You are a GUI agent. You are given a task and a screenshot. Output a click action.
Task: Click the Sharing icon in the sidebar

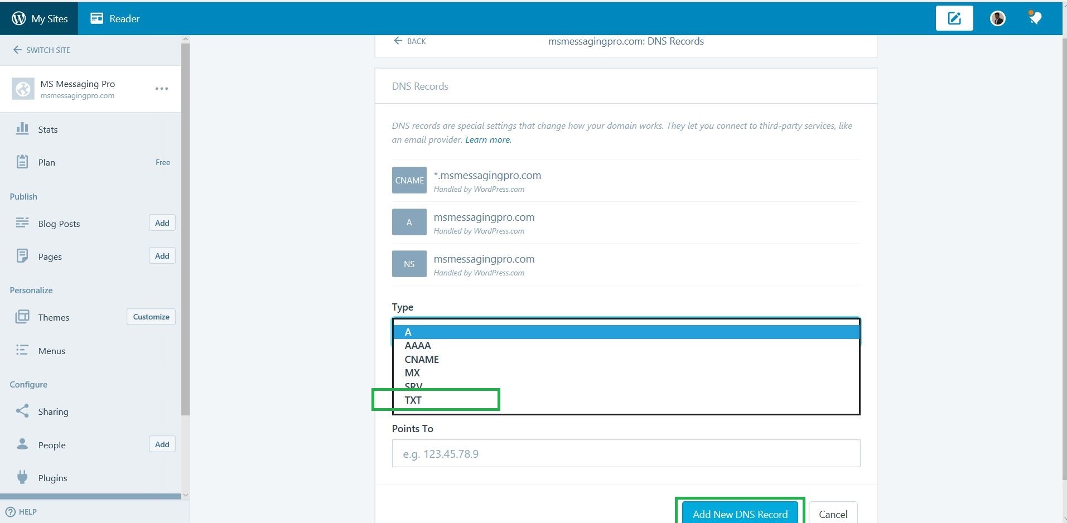click(22, 411)
